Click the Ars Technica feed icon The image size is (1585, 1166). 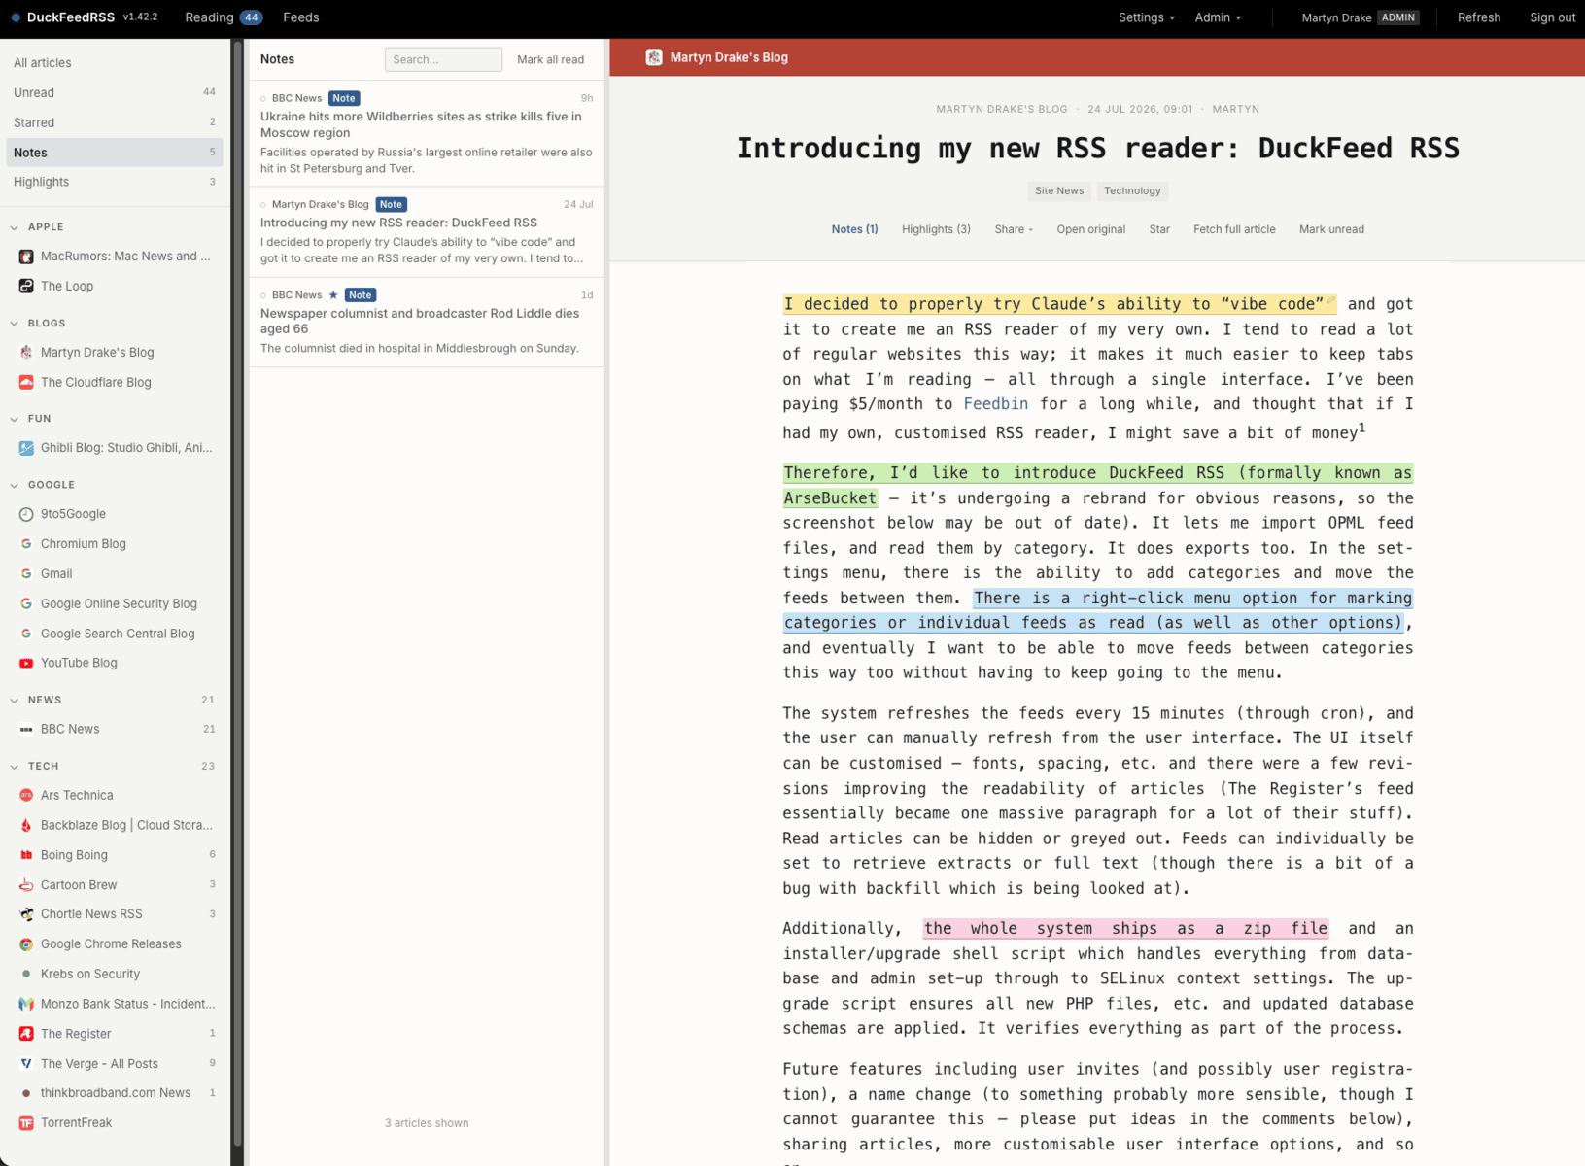click(26, 795)
